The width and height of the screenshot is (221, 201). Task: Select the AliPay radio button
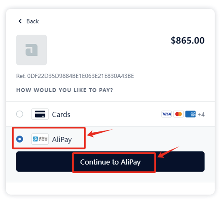20,139
